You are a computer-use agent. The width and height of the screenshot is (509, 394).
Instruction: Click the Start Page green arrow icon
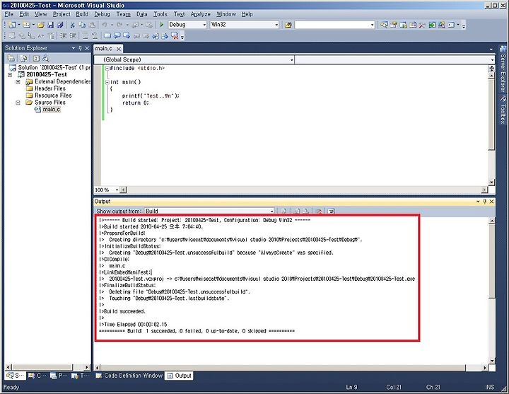point(432,25)
